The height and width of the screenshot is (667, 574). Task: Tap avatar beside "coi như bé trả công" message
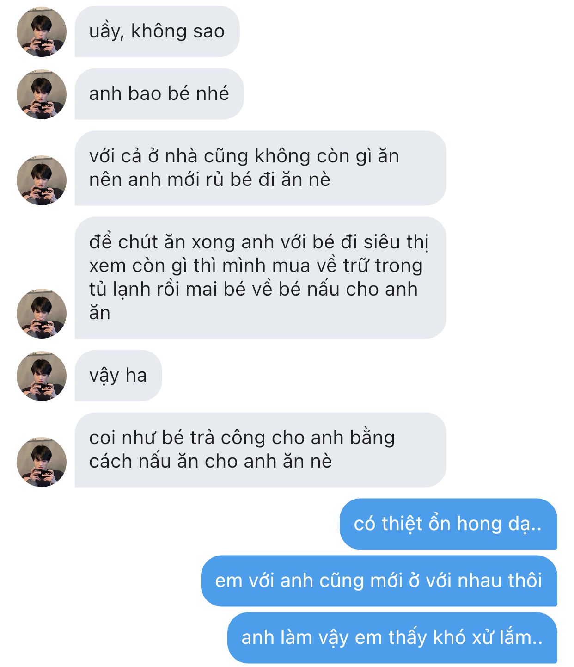click(42, 462)
